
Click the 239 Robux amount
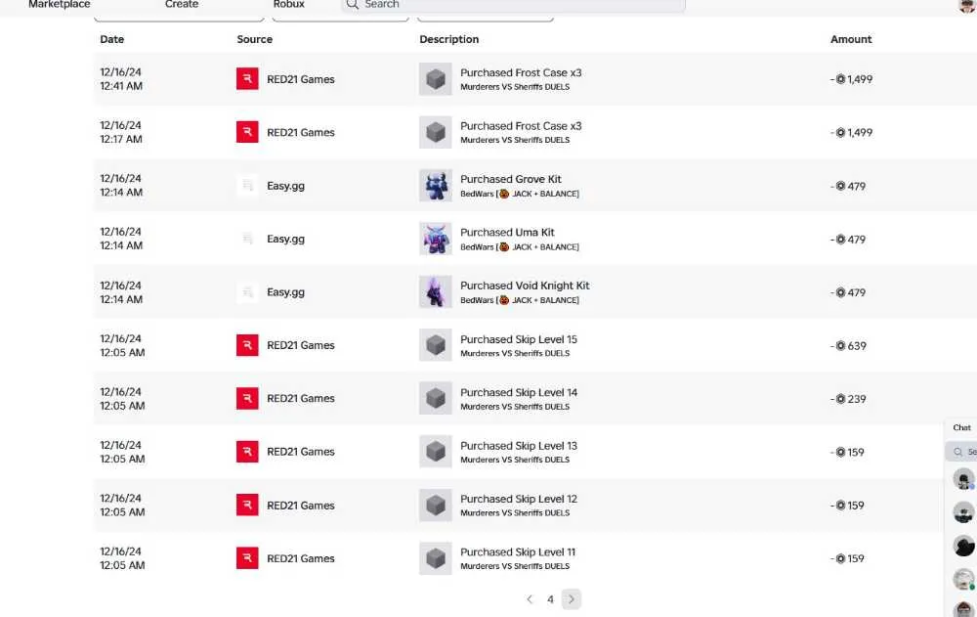tap(848, 399)
